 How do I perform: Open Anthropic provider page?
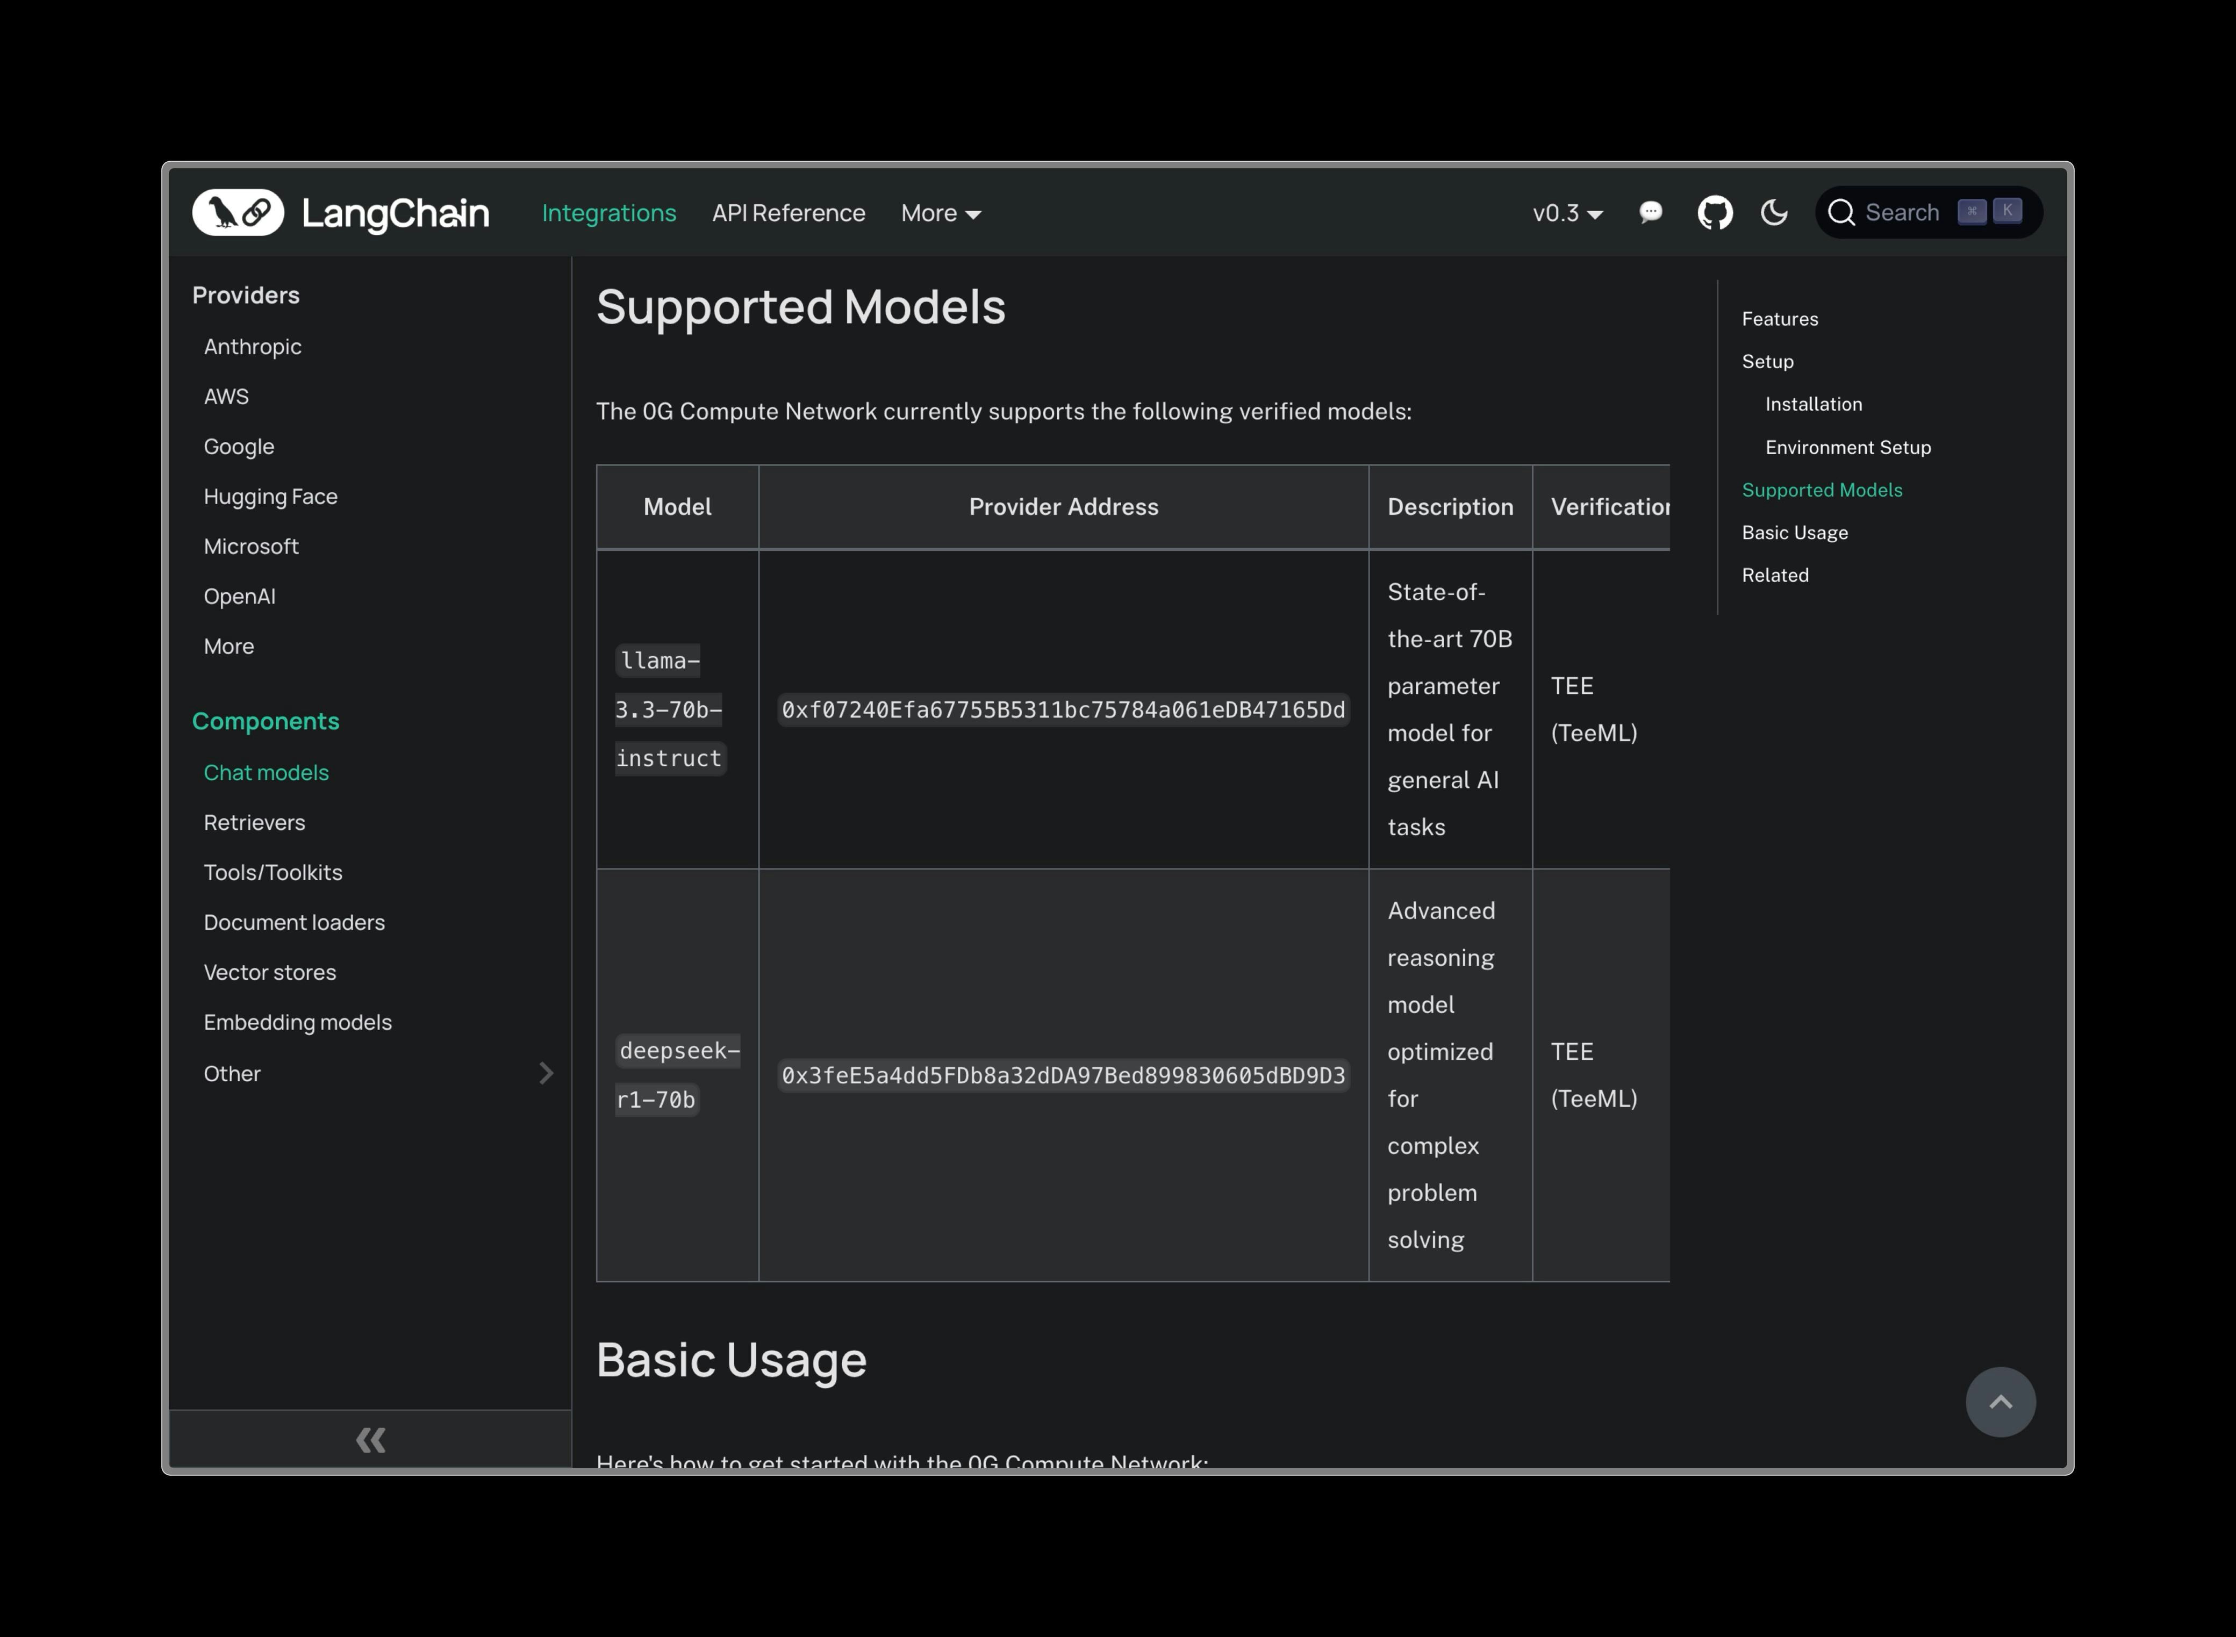[x=252, y=346]
